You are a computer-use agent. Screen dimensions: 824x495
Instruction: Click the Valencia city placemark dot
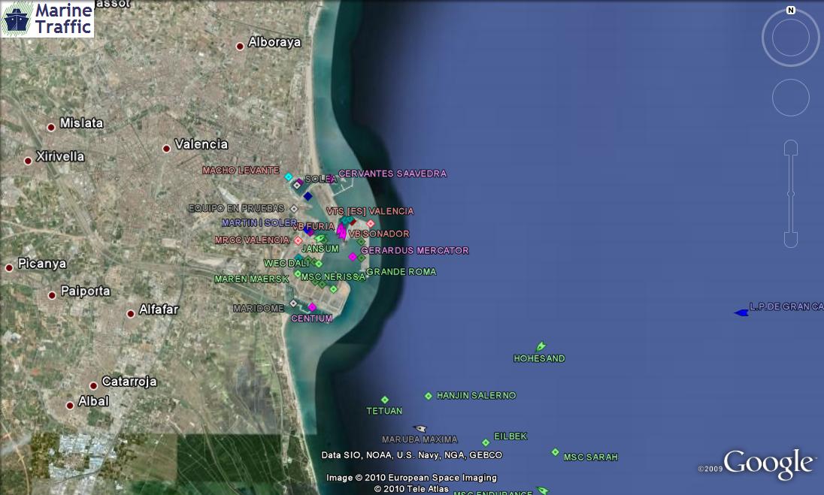pos(167,149)
